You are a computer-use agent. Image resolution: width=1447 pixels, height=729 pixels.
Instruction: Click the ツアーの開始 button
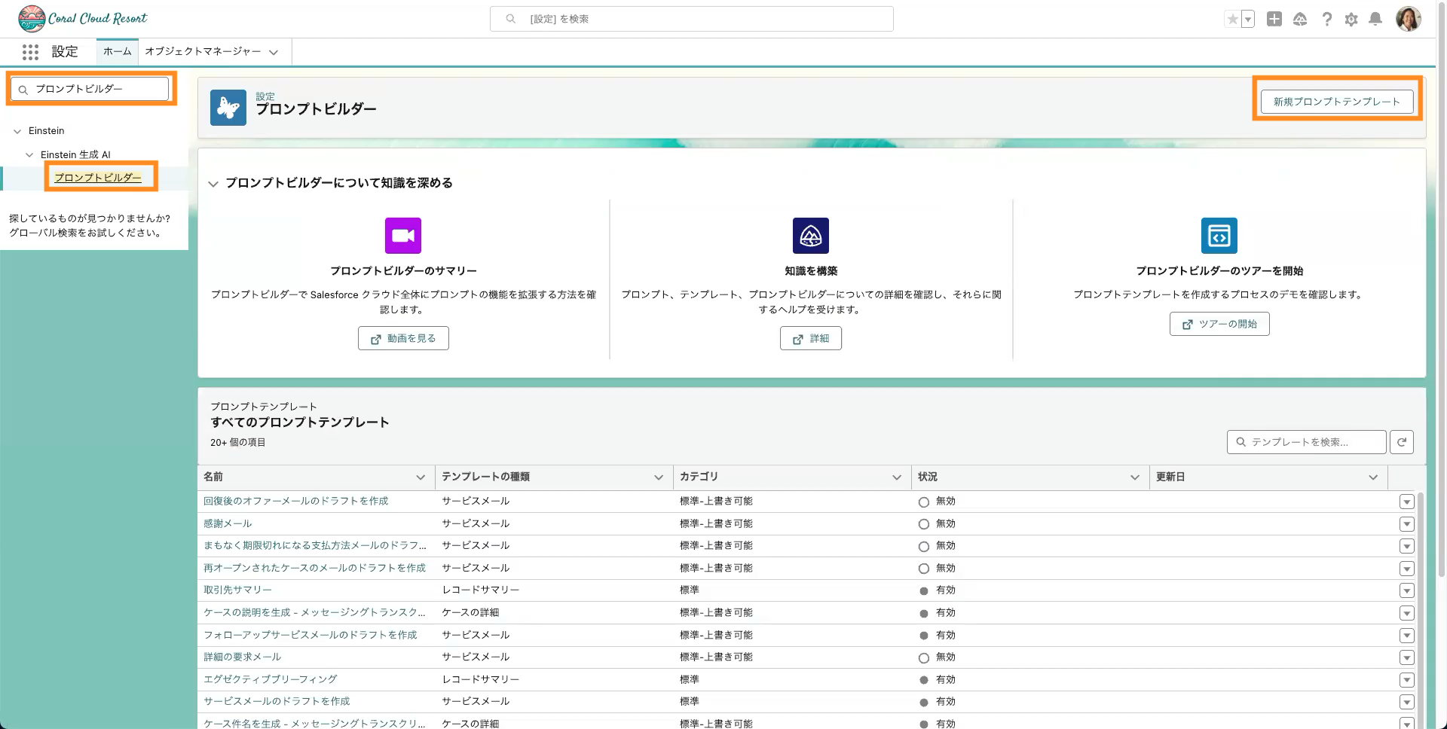(1219, 324)
